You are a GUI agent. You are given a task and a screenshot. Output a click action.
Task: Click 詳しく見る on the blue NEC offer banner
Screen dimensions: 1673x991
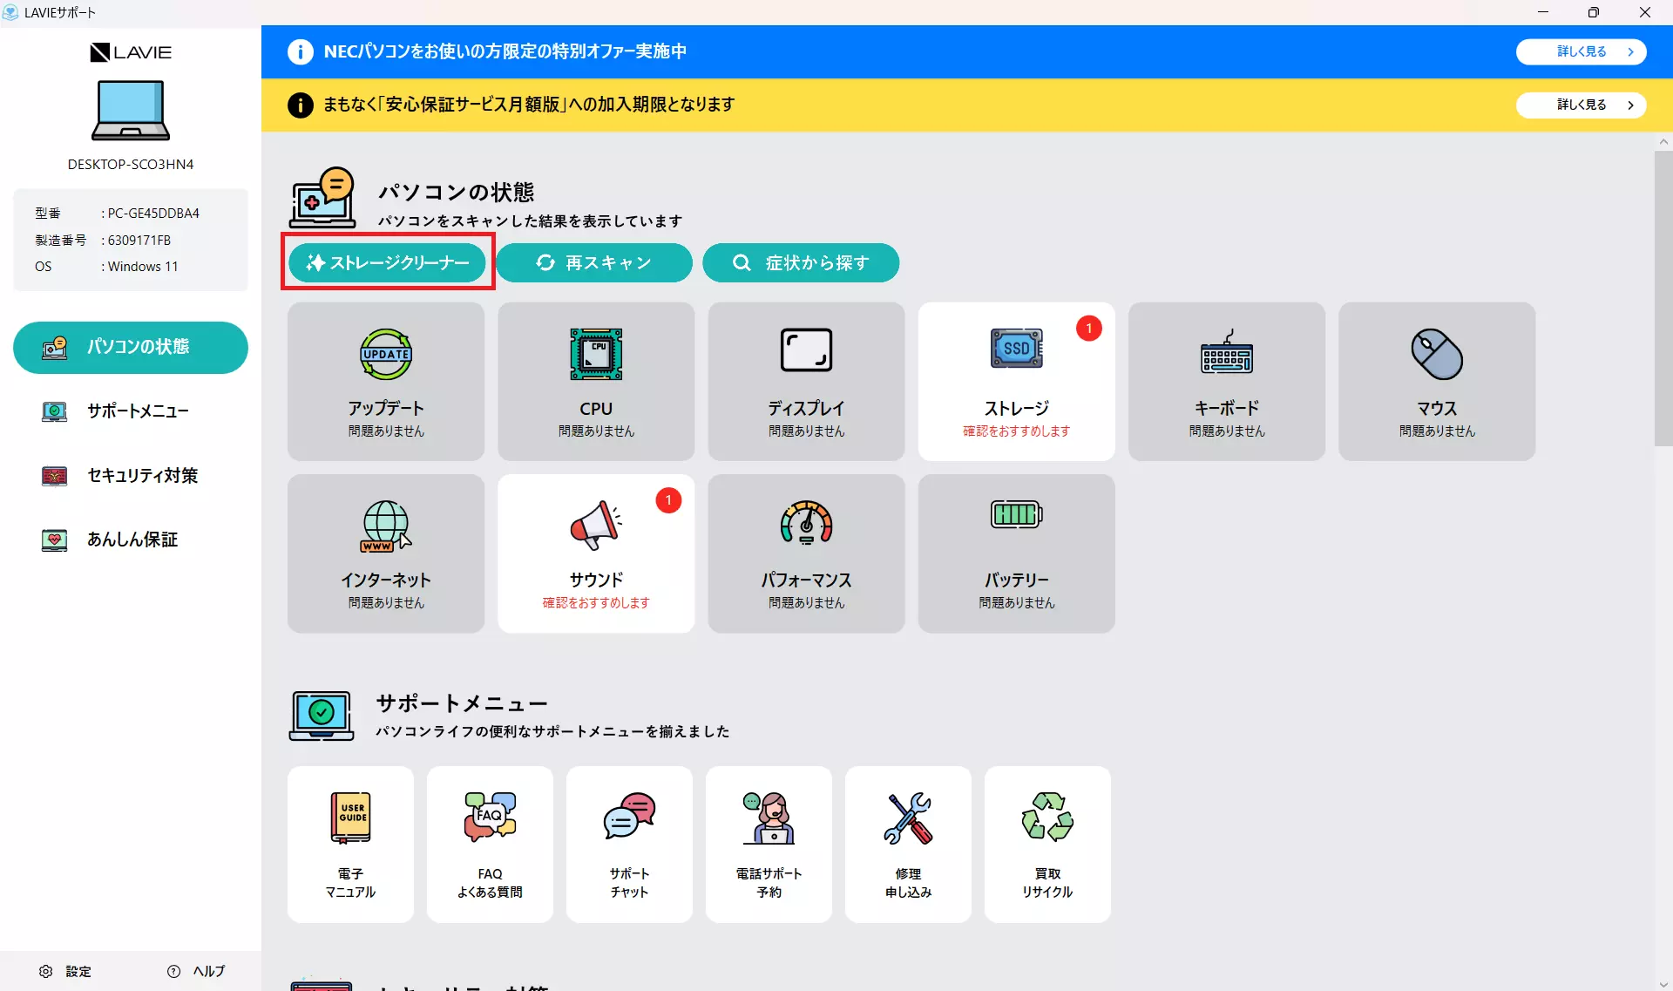pos(1581,51)
